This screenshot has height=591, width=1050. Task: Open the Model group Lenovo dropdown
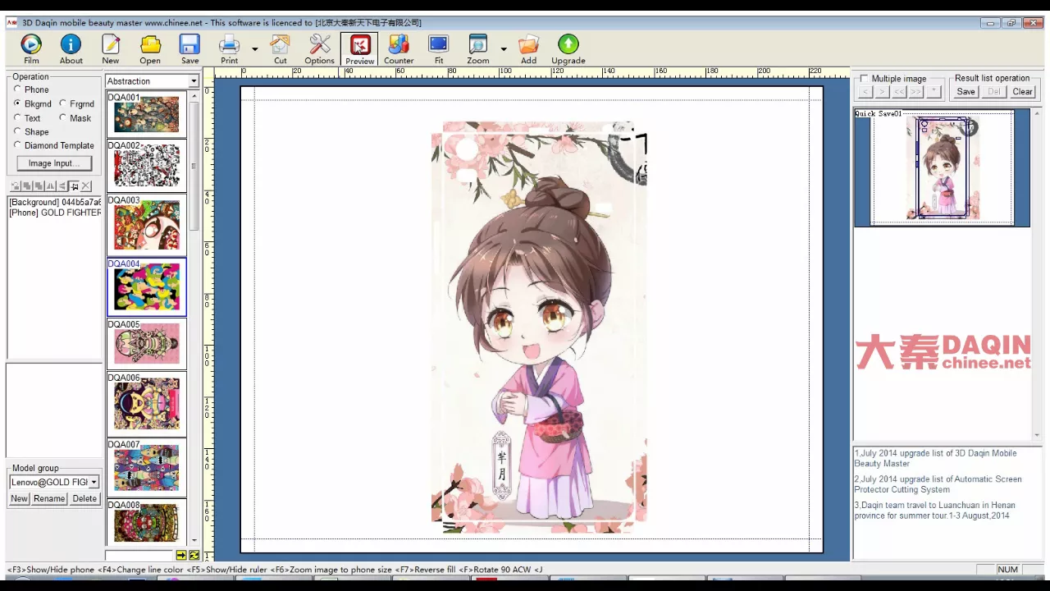94,482
